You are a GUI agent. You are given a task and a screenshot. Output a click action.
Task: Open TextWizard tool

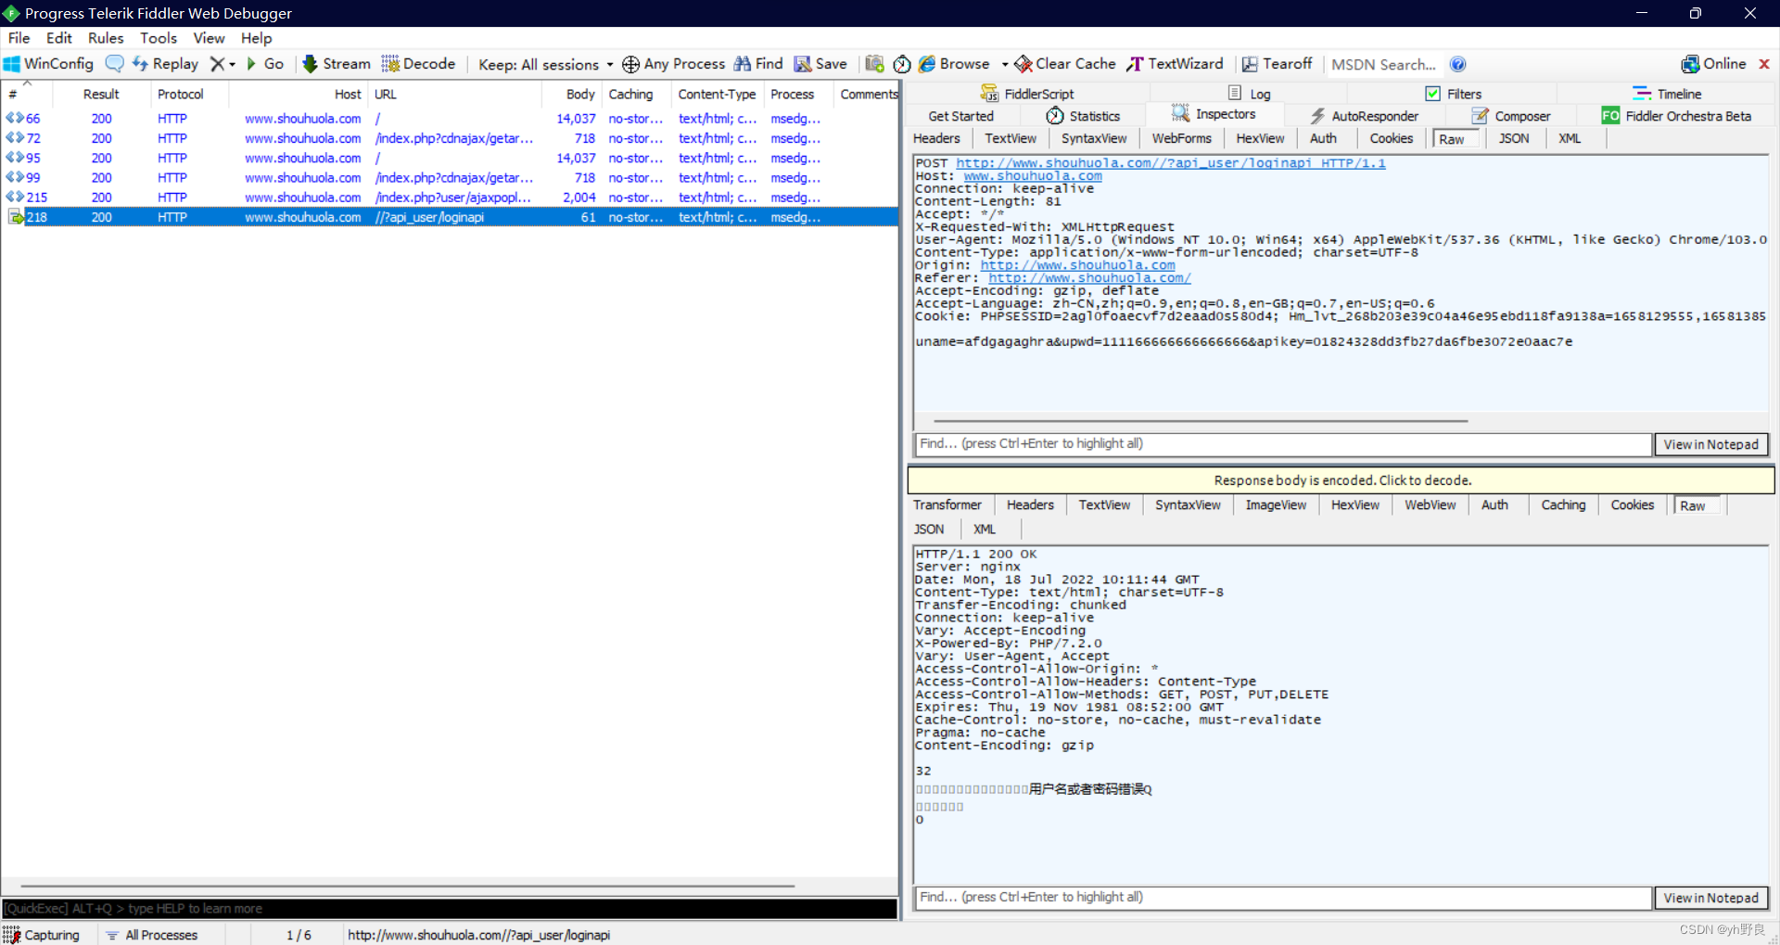tap(1176, 64)
